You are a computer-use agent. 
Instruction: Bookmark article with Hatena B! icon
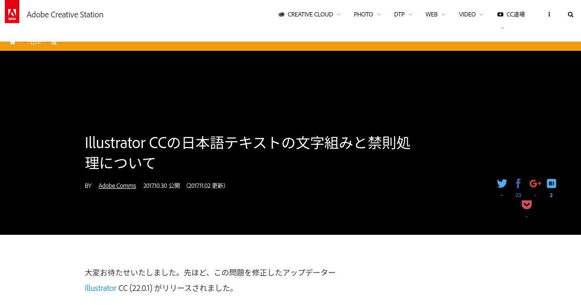coord(551,183)
